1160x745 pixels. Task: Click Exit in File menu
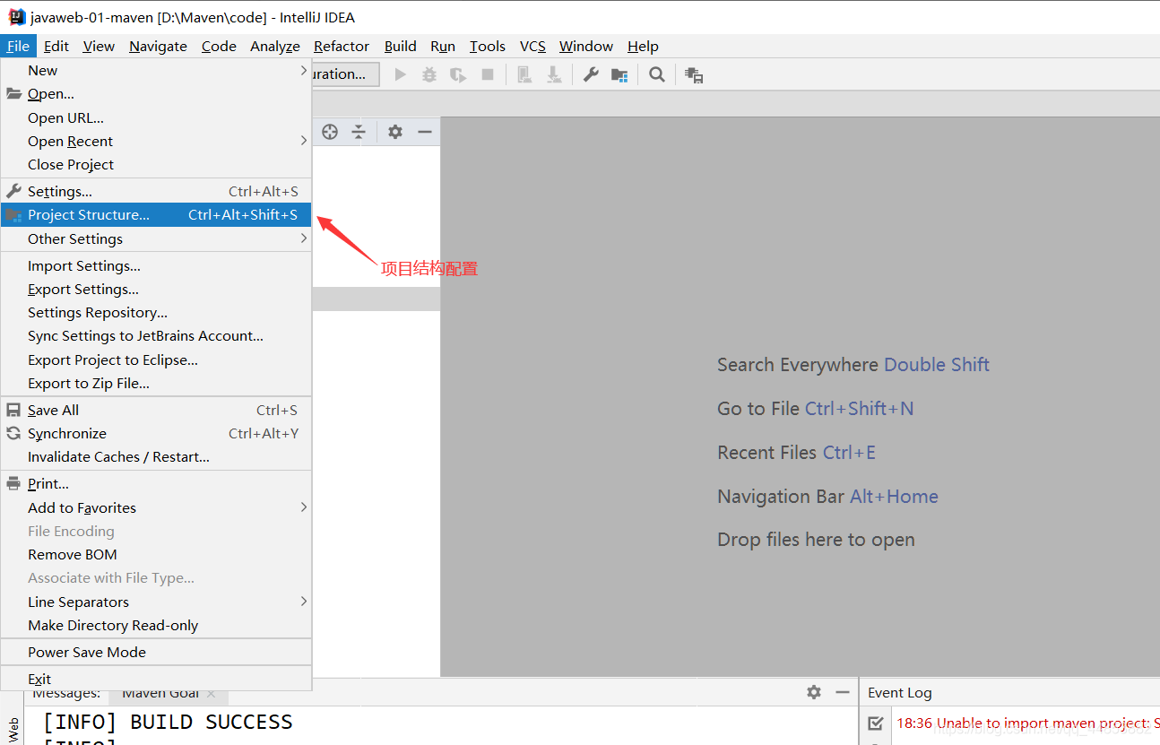pos(156,679)
